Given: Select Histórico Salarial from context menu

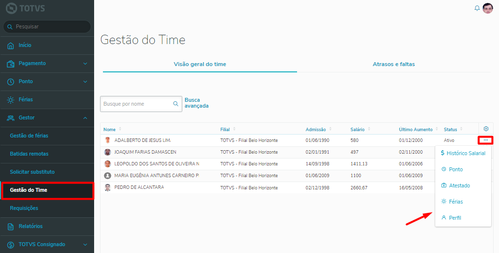Looking at the screenshot, I should (463, 153).
